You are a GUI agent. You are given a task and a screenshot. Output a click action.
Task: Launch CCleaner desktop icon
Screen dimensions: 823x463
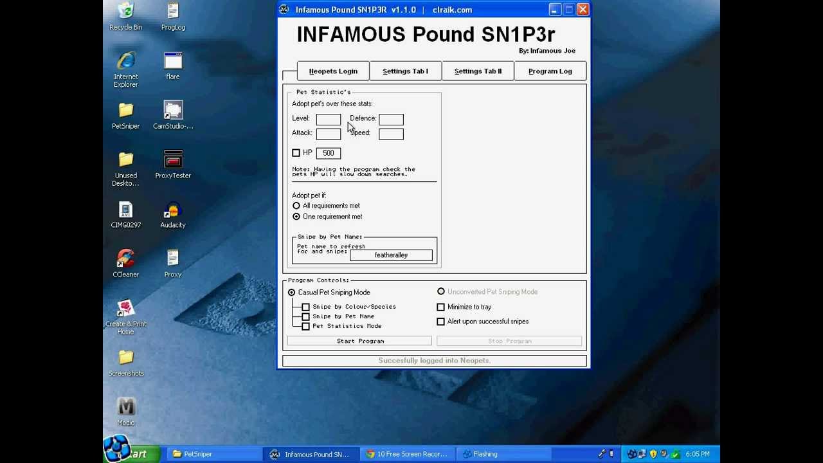[126, 264]
